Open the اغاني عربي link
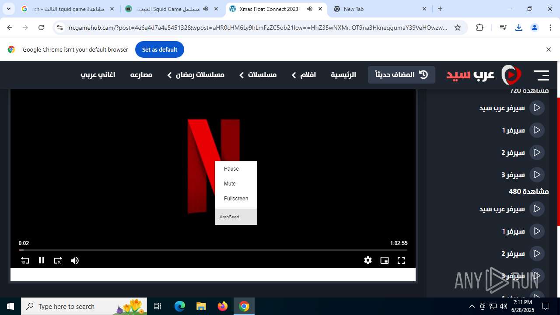 98,75
